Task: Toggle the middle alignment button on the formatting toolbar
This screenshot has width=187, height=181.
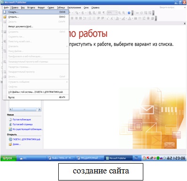Action: point(76,18)
